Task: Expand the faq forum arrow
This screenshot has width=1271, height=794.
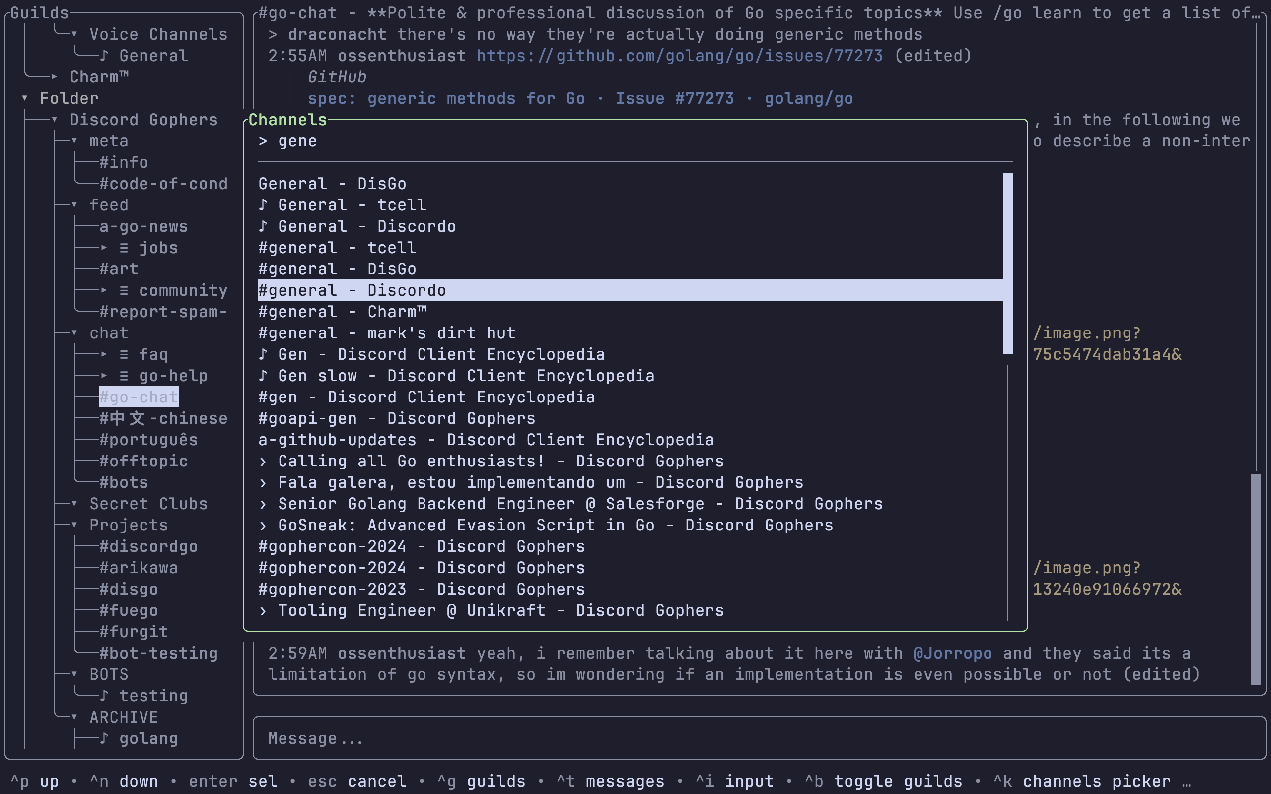Action: click(x=104, y=354)
